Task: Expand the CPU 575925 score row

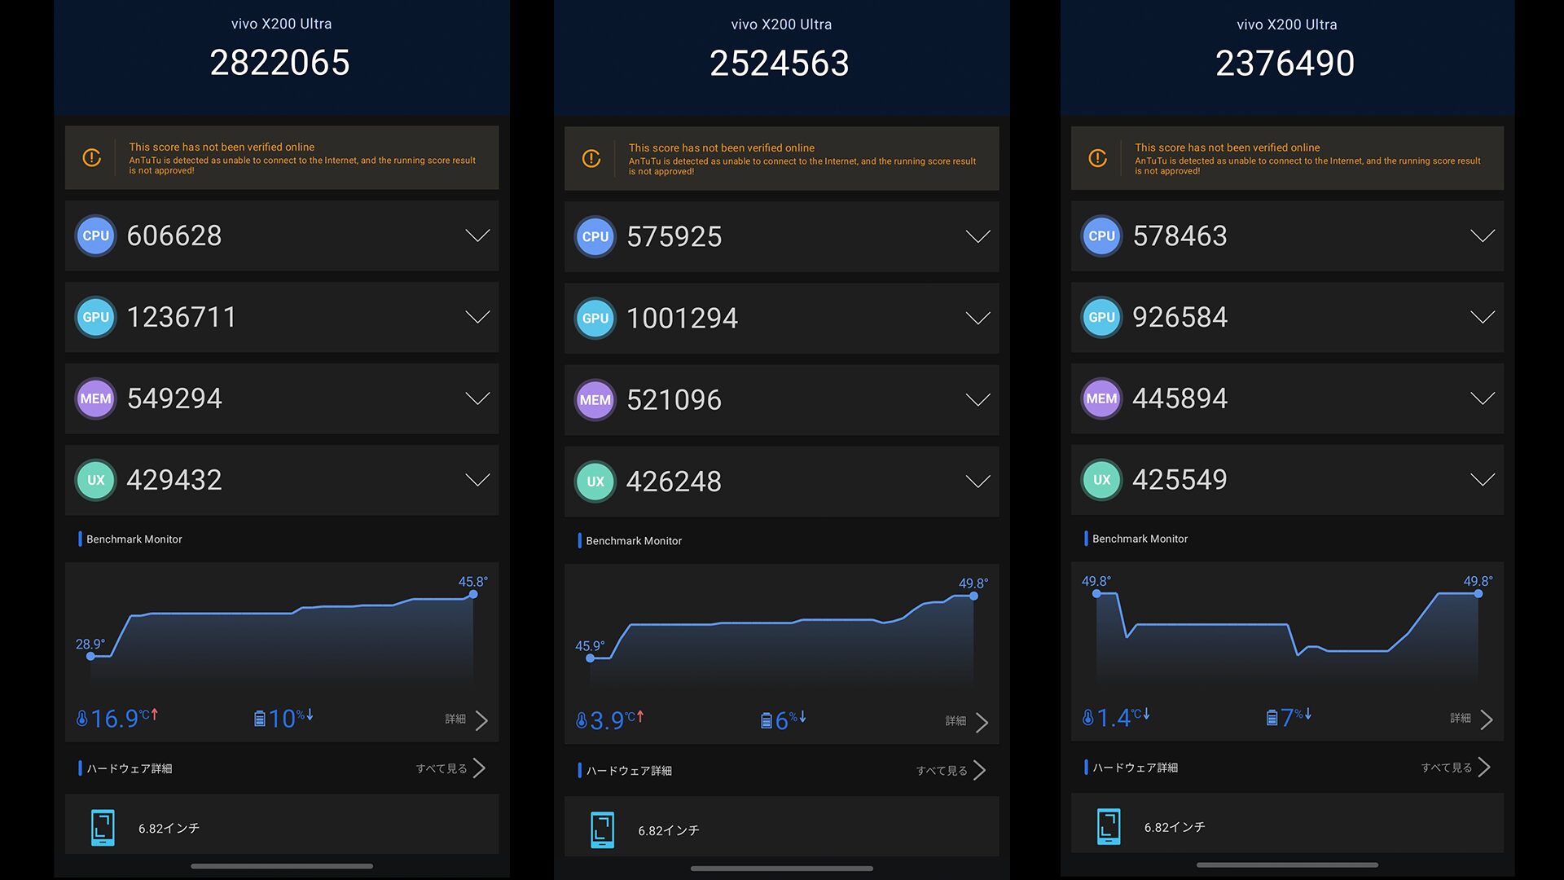Action: point(781,236)
